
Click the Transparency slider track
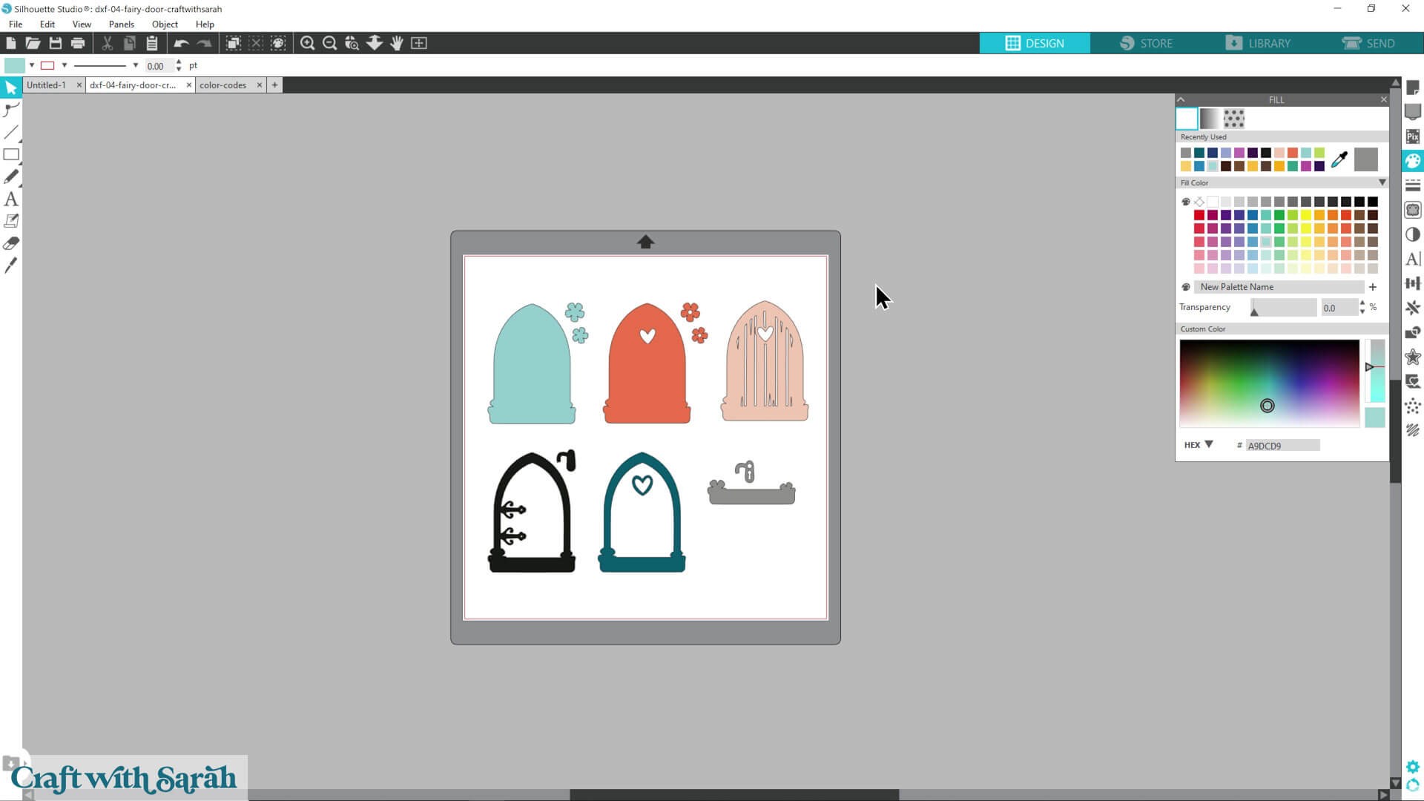[x=1283, y=307]
